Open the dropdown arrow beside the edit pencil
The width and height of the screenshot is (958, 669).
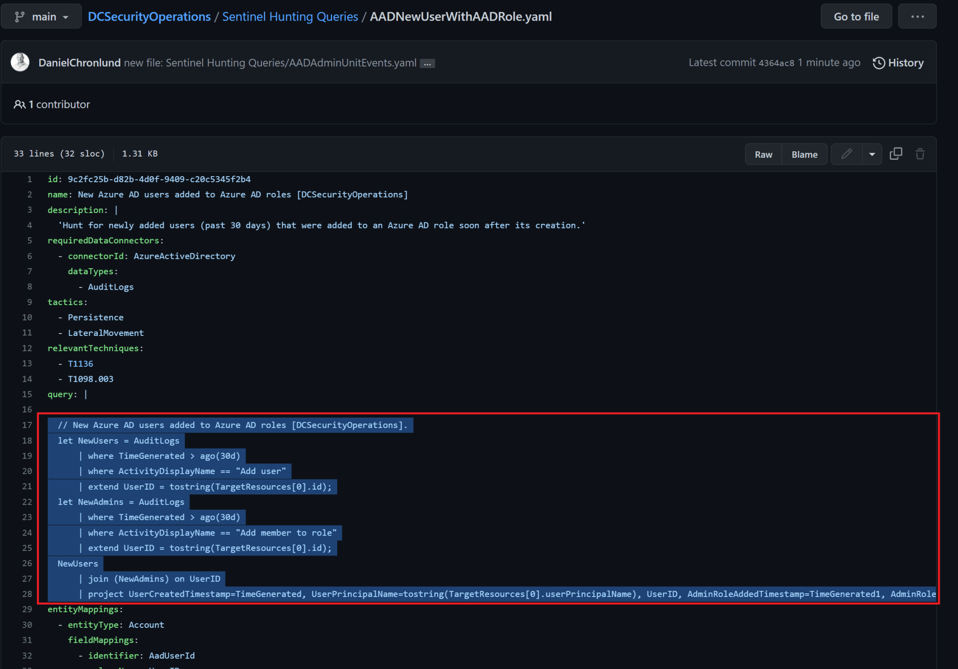pos(872,154)
